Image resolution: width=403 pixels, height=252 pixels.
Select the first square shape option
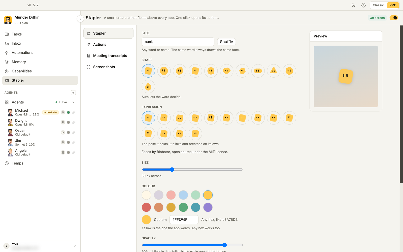point(148,71)
